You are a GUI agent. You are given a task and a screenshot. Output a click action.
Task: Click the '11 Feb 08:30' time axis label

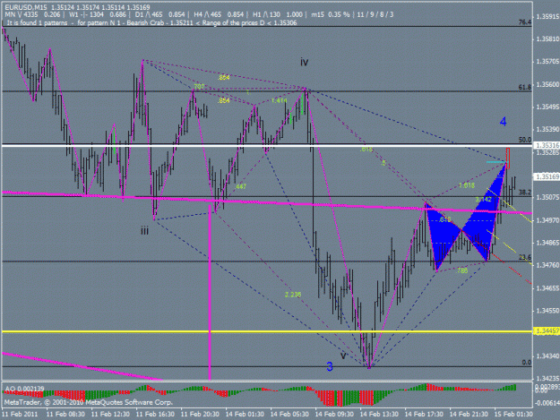[65, 414]
